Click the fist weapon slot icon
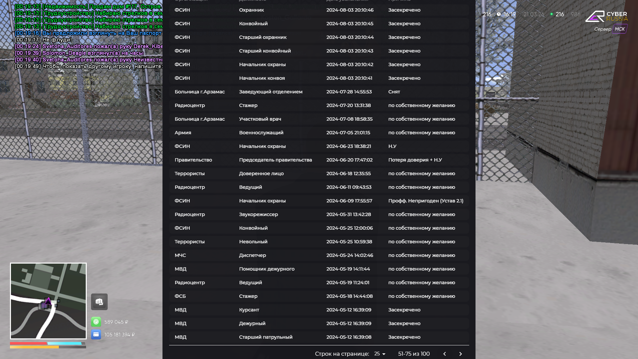The image size is (638, 359). [x=99, y=302]
